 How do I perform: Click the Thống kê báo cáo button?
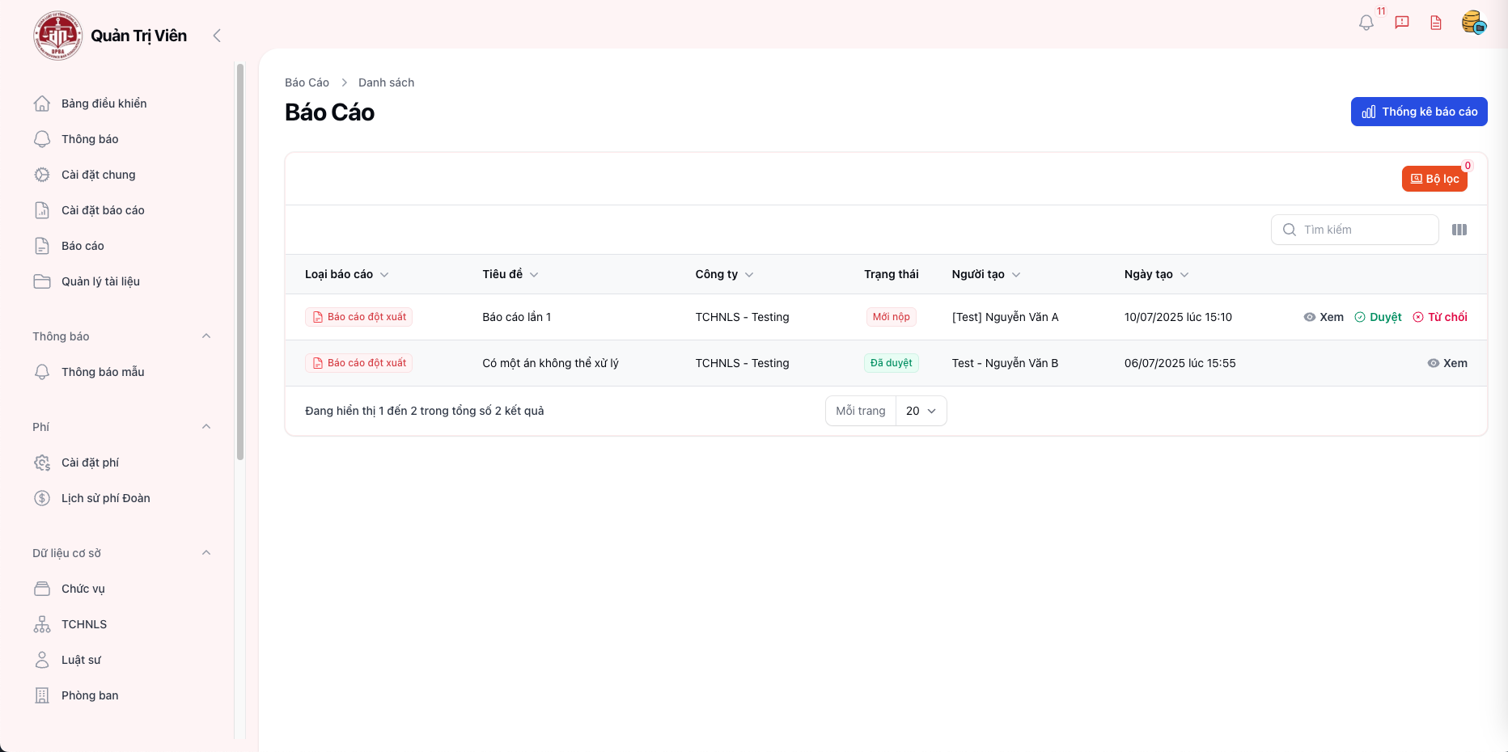[x=1419, y=112]
